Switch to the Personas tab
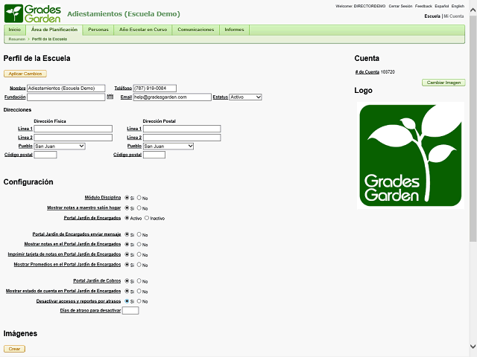Image resolution: width=477 pixels, height=357 pixels. coord(98,30)
